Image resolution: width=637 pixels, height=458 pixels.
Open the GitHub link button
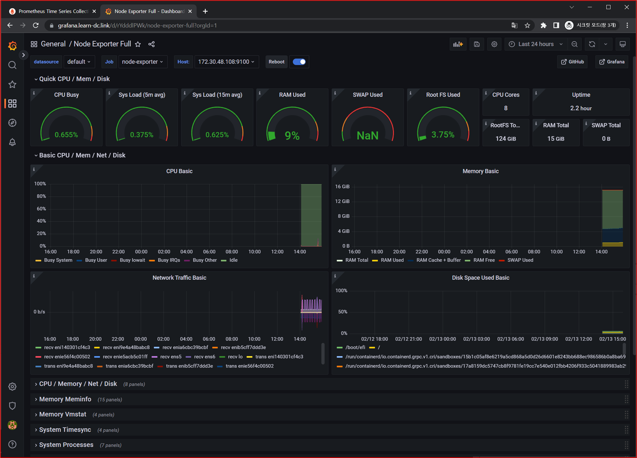click(572, 62)
